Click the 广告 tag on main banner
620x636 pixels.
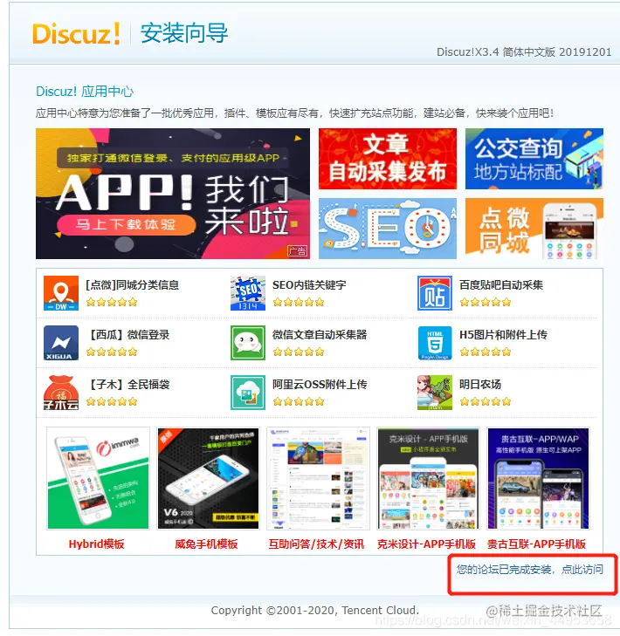[x=297, y=251]
